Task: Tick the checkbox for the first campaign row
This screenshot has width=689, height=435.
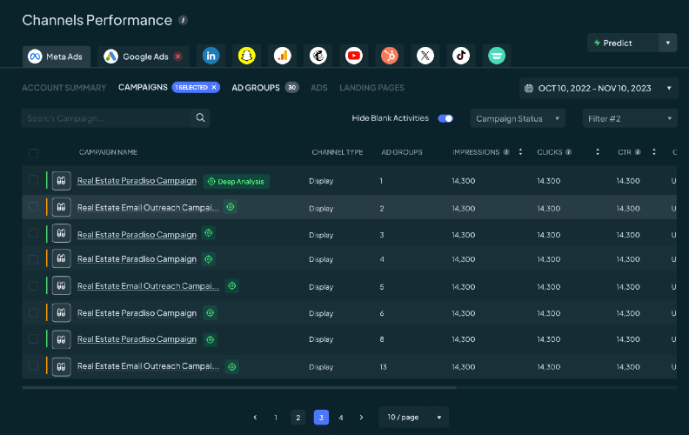Action: pyautogui.click(x=34, y=180)
